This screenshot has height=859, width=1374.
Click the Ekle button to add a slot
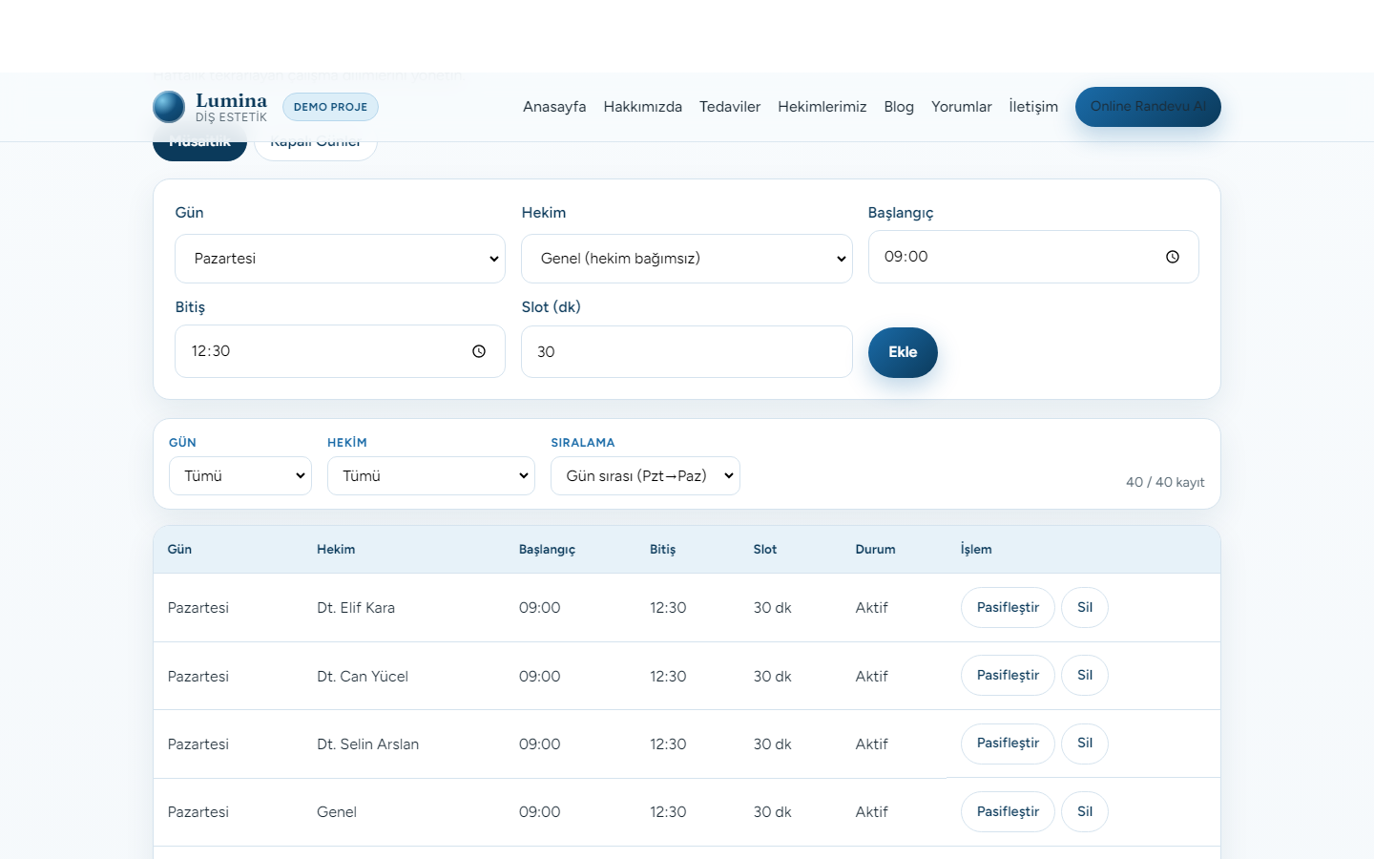(903, 352)
